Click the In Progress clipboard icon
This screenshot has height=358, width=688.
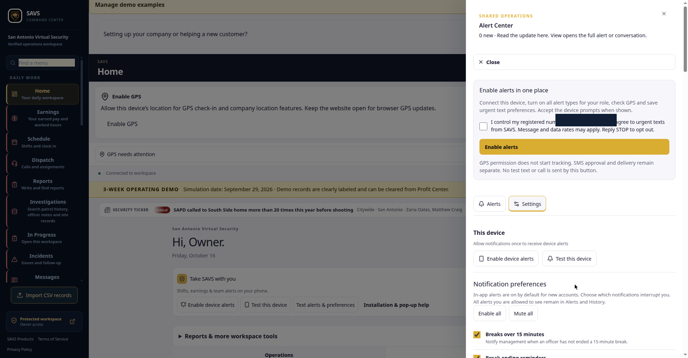tap(15, 238)
